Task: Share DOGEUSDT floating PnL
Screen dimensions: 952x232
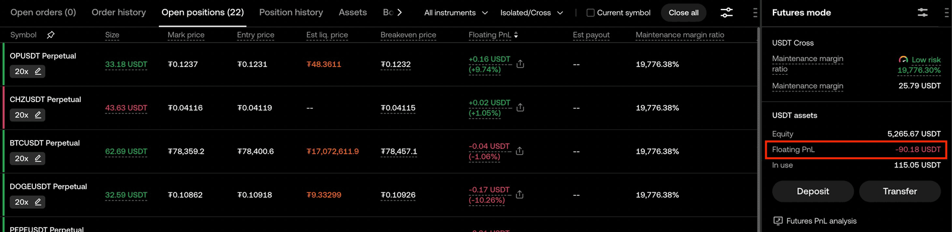Action: (519, 195)
